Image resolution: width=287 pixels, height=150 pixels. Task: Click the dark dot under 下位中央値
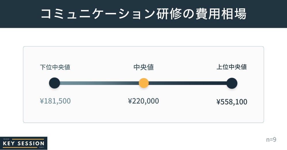point(55,83)
